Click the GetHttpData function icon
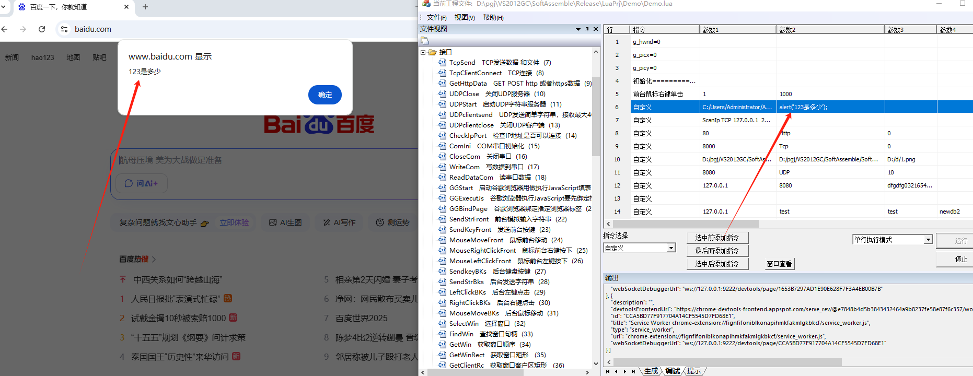This screenshot has width=973, height=376. coord(442,83)
